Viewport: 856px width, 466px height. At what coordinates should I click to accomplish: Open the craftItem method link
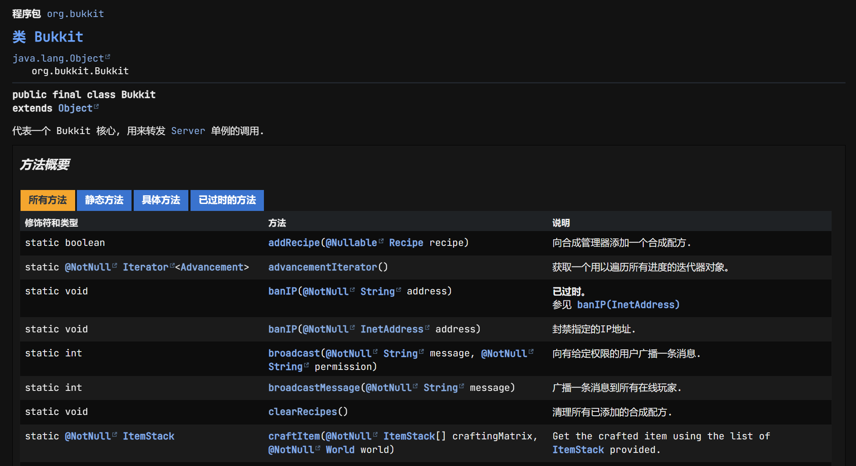pyautogui.click(x=294, y=436)
